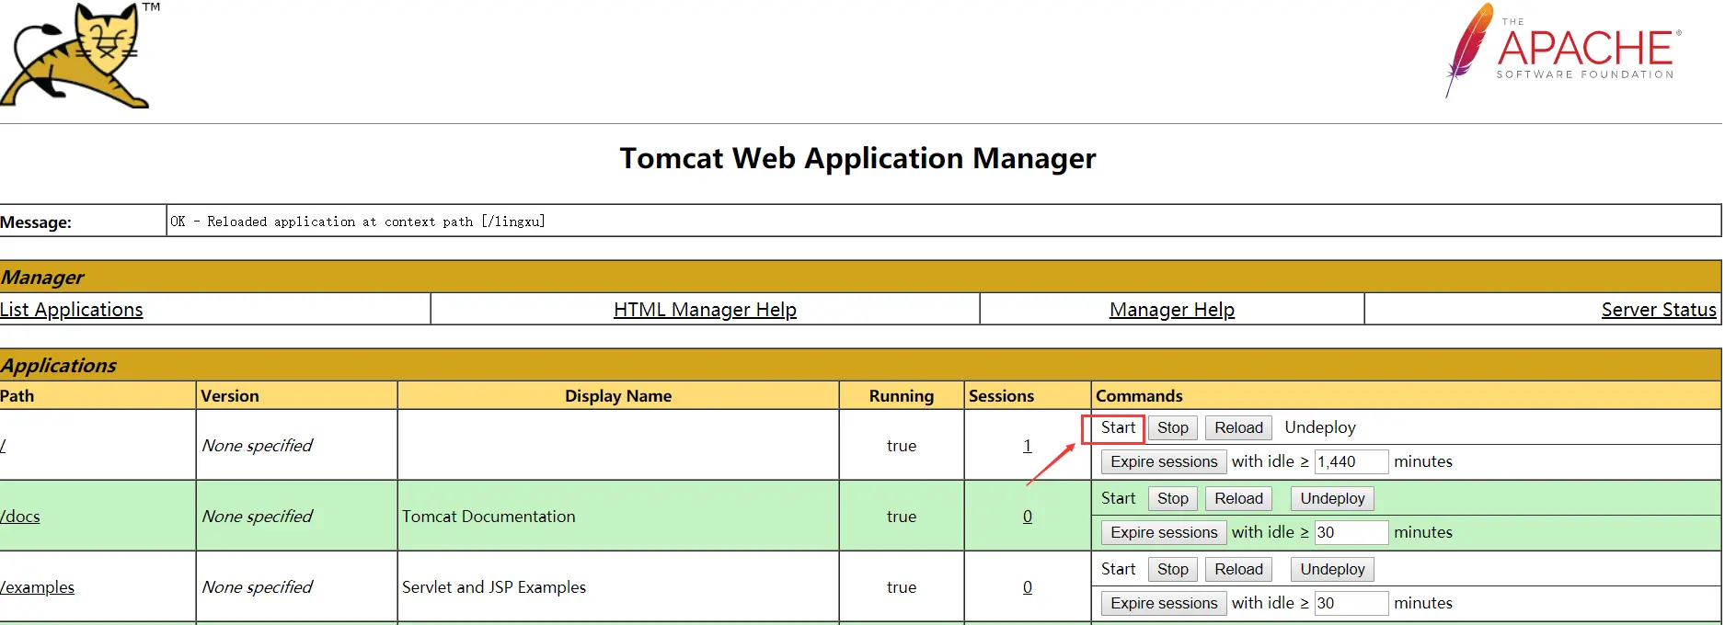The image size is (1725, 625).
Task: Stop the root / application
Action: coord(1173,427)
